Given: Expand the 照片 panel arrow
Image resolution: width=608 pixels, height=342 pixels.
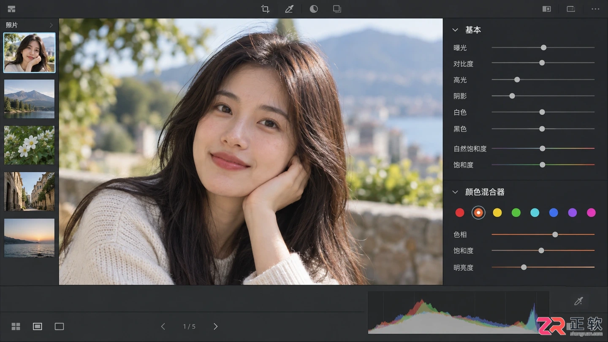Looking at the screenshot, I should (51, 25).
